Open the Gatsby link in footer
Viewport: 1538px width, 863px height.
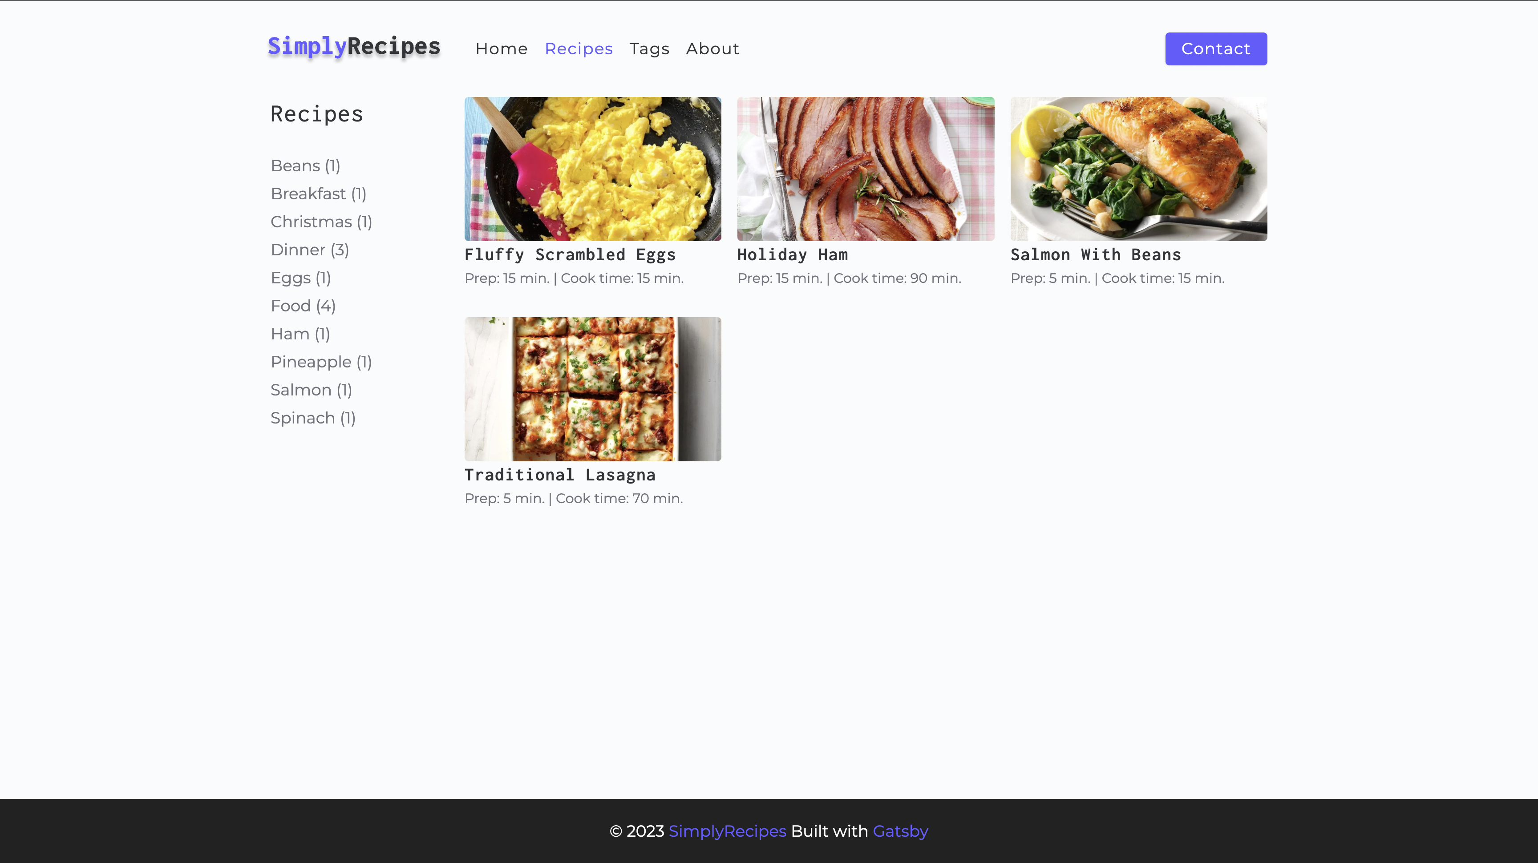[x=900, y=831]
